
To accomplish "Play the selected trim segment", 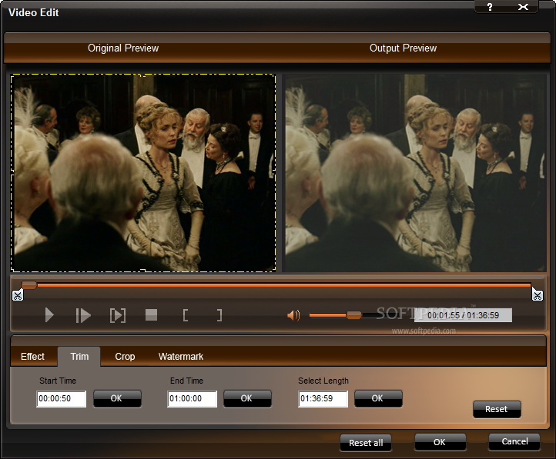I will [x=118, y=315].
